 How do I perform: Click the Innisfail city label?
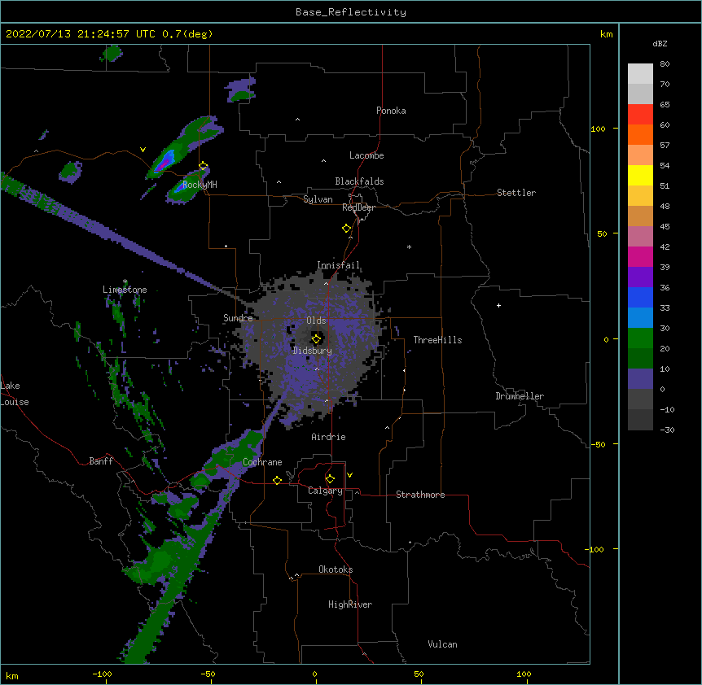point(338,265)
